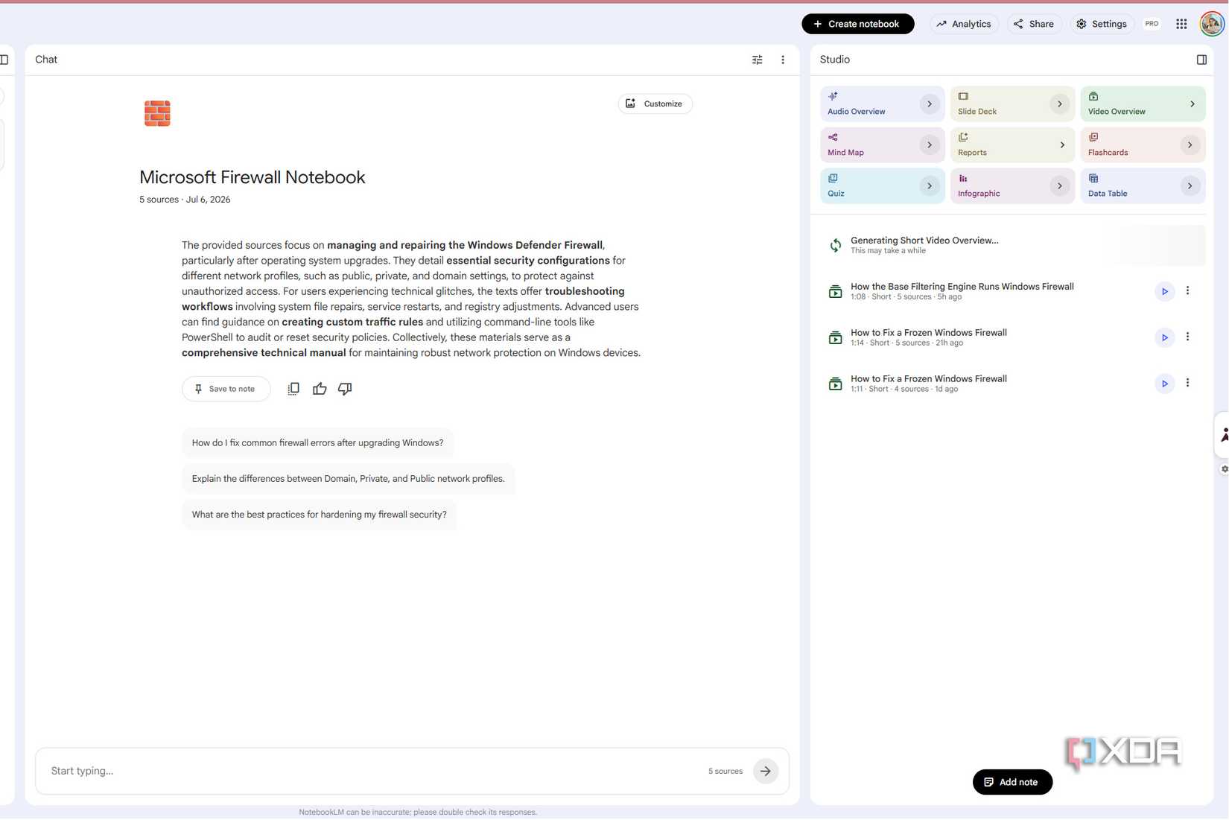Click the Add note button
Viewport: 1229px width, 820px height.
click(1012, 782)
